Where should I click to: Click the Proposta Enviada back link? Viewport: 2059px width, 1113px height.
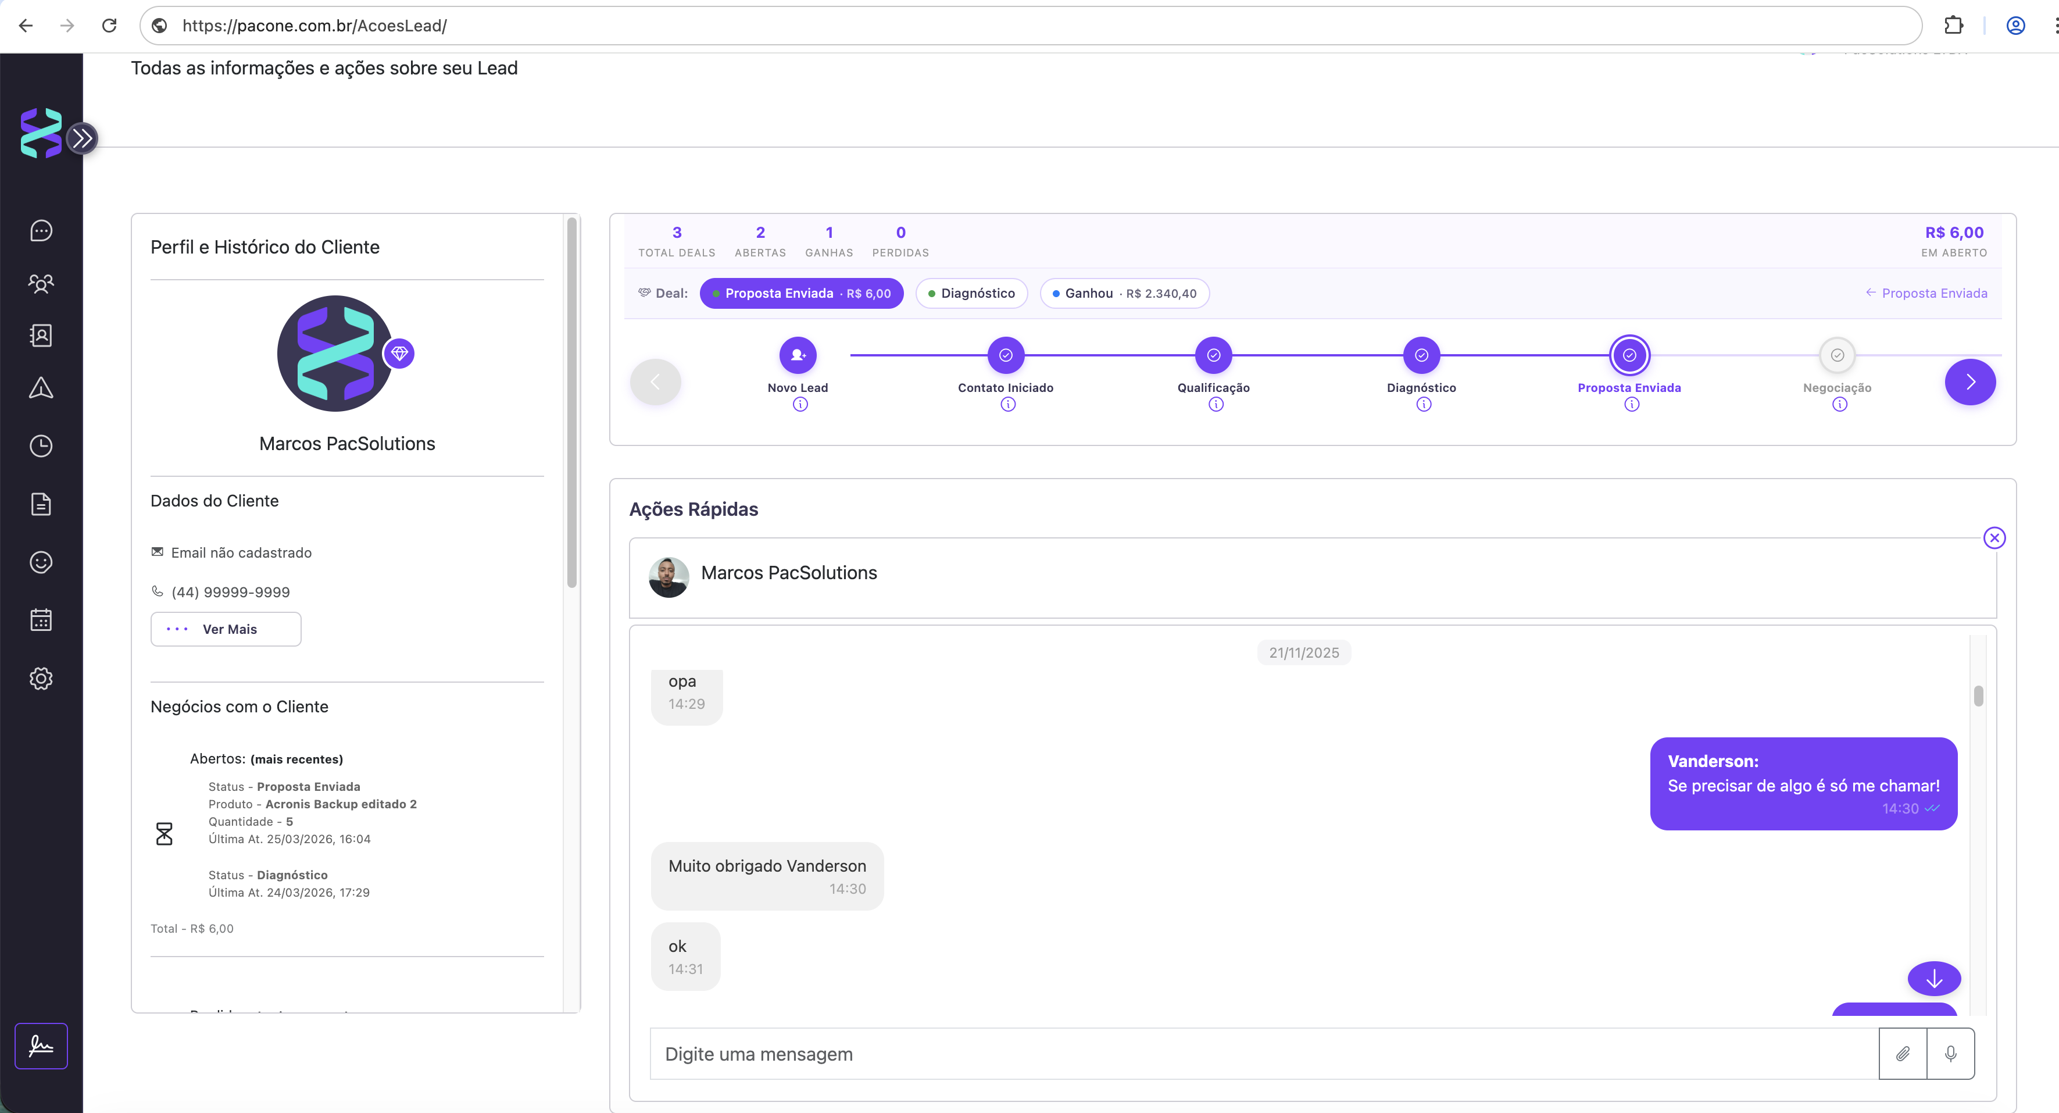tap(1926, 294)
